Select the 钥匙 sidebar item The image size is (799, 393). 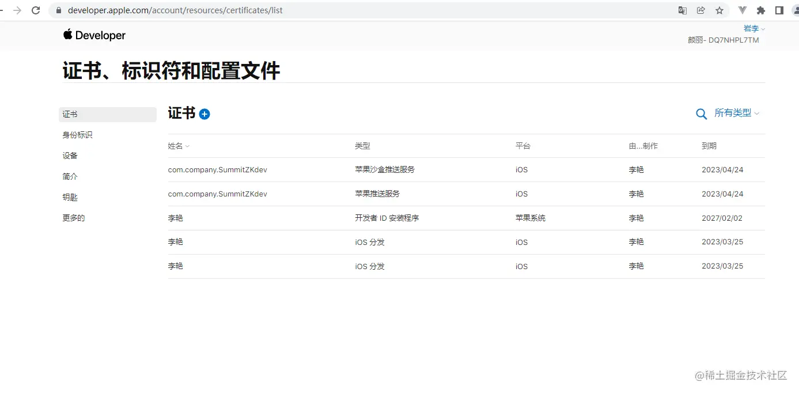(x=70, y=197)
